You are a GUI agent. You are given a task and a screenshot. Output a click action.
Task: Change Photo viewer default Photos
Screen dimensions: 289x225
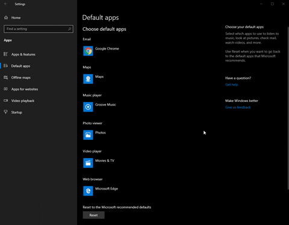101,133
